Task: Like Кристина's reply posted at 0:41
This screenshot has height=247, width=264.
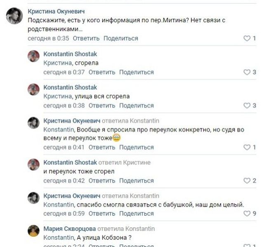Action: point(247,147)
